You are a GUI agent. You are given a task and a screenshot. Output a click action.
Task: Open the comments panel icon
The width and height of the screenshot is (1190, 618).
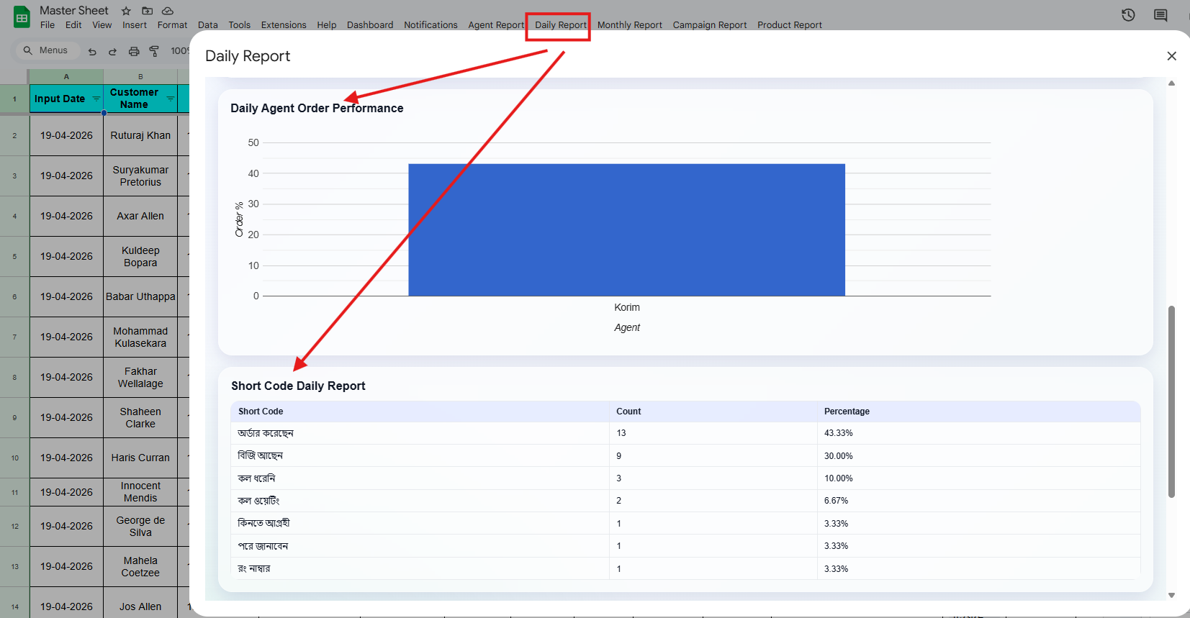[1160, 15]
